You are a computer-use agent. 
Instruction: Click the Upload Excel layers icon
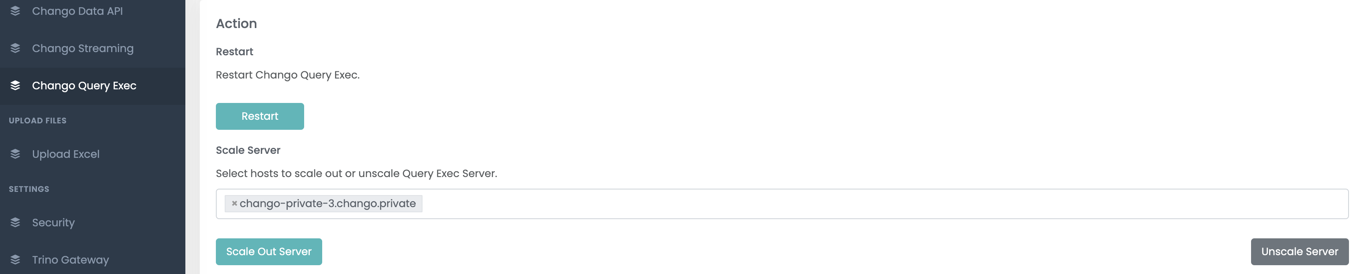coord(15,154)
